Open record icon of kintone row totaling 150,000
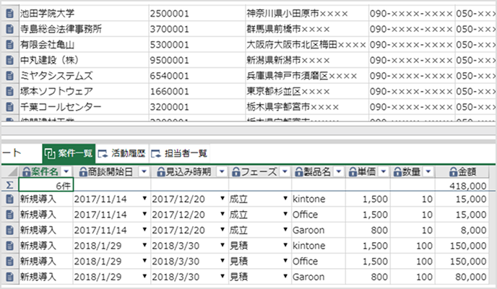The image size is (497, 289). [10, 246]
